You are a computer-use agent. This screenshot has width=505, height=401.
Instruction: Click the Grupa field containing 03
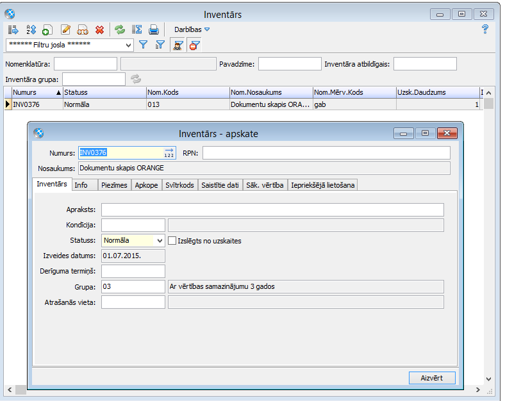click(x=133, y=286)
